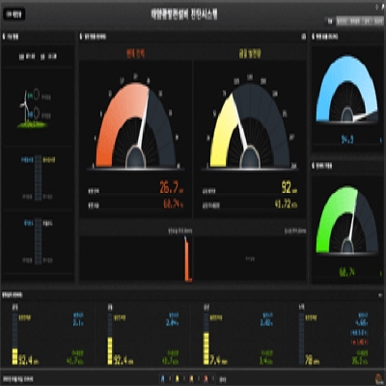Click the logo icon in the bottom-right corner
The image size is (386, 386).
tap(378, 378)
